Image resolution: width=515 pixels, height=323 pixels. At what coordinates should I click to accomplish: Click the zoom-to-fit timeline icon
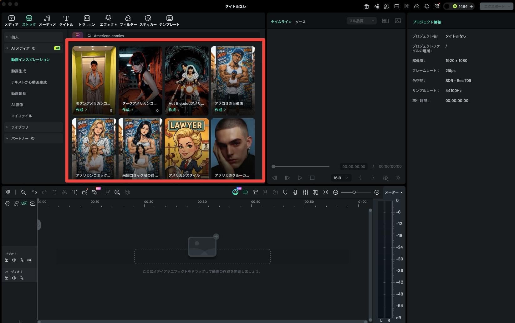(325, 192)
